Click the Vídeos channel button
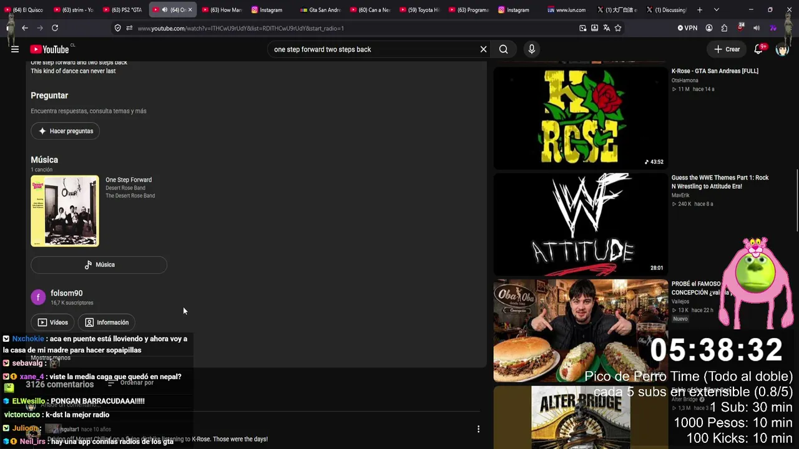 (52, 322)
